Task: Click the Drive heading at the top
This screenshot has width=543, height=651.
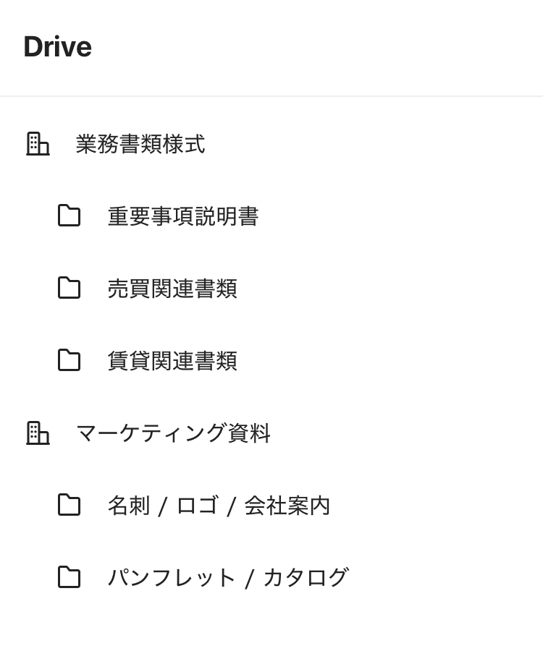Action: [57, 47]
